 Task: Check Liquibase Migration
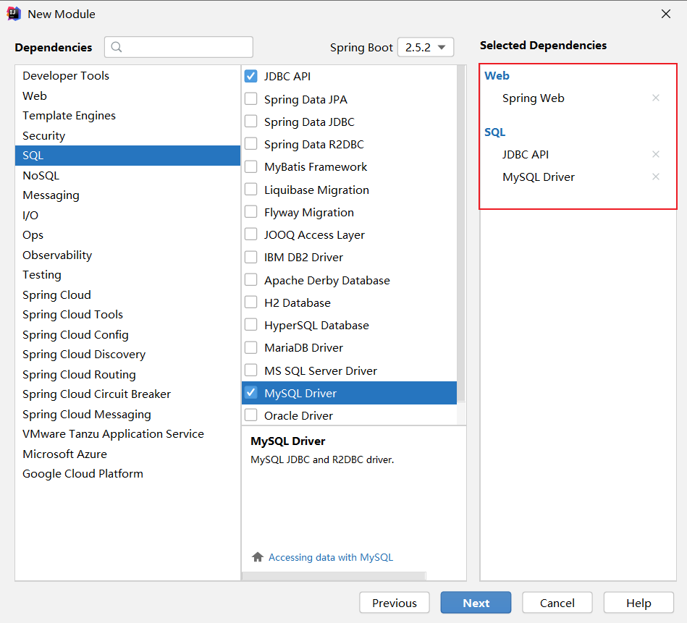pos(251,190)
